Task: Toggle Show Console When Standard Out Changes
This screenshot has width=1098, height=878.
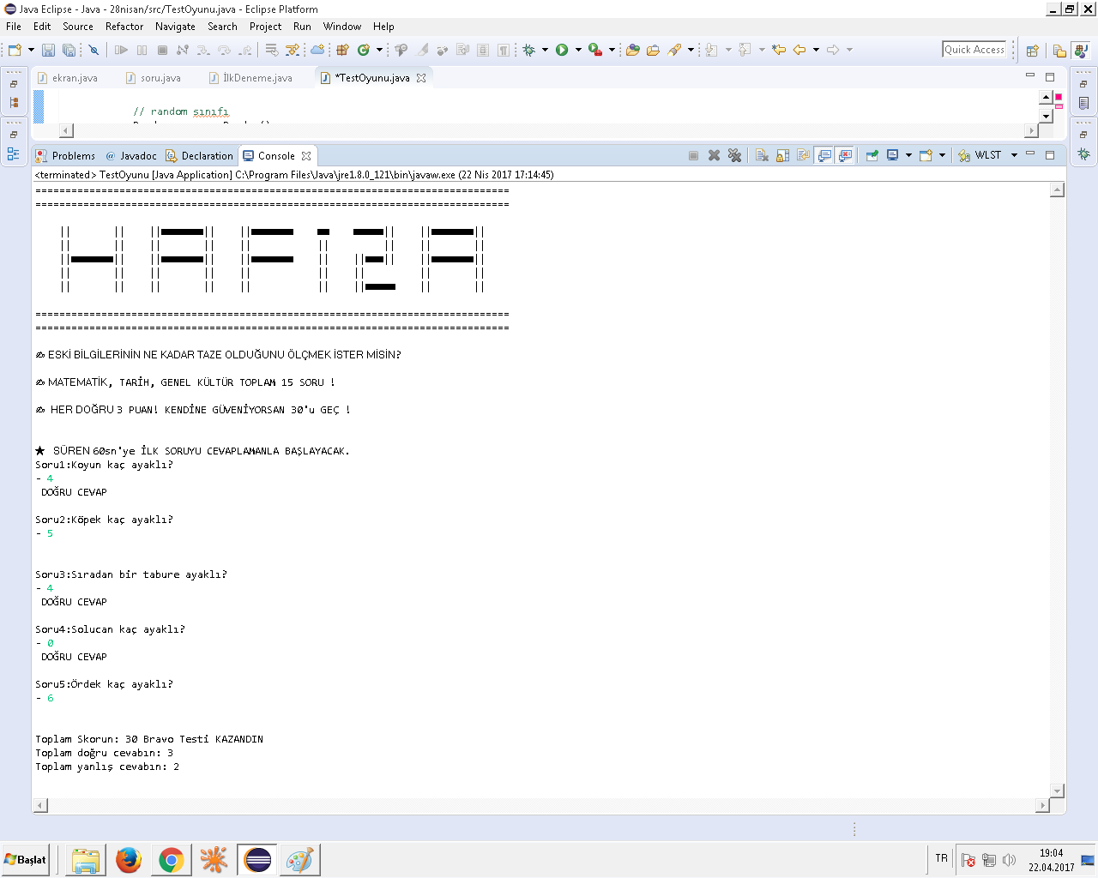Action: coord(824,155)
